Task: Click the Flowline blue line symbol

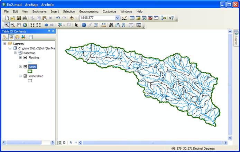Action: pos(30,62)
